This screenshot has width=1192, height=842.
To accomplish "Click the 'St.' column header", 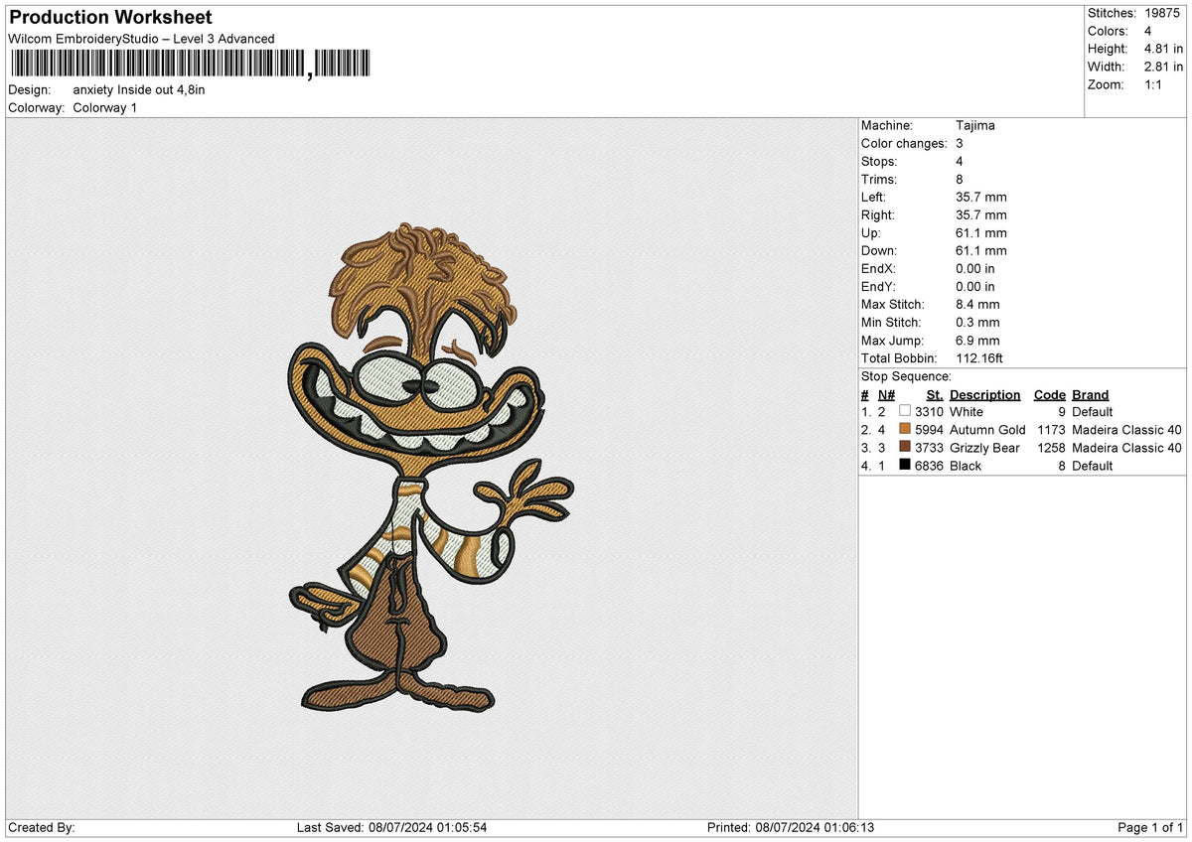I will tap(934, 394).
